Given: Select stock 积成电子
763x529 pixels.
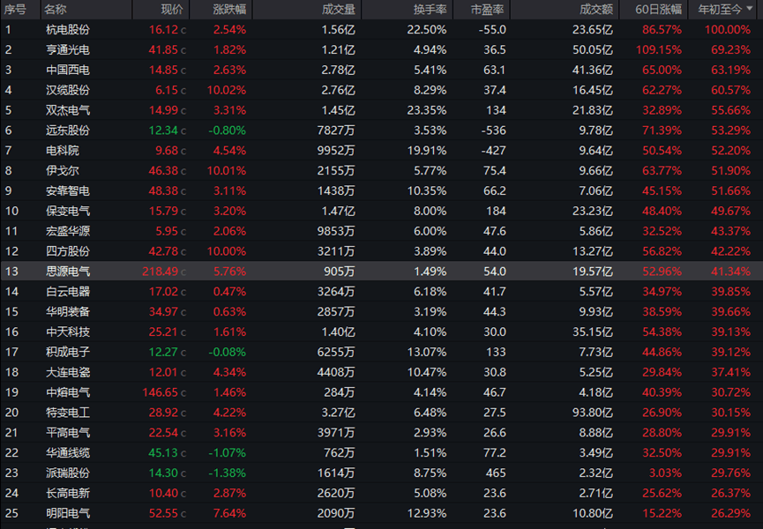Looking at the screenshot, I should tap(68, 352).
